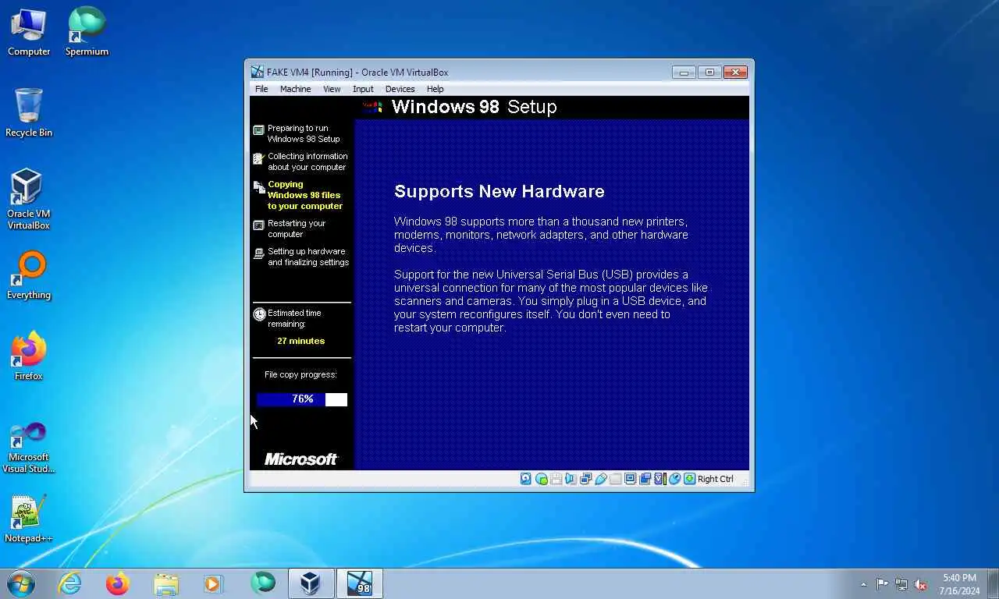Click the VirtualBox title bar icon
Image resolution: width=999 pixels, height=599 pixels.
tap(257, 72)
